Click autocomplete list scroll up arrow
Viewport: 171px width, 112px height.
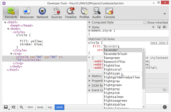143,50
